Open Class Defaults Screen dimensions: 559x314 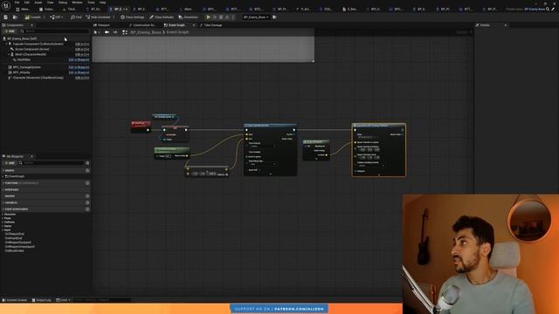(x=162, y=17)
